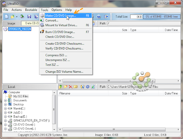
Task: Click the Mount to Virtual Drive icon
Action: (42, 25)
